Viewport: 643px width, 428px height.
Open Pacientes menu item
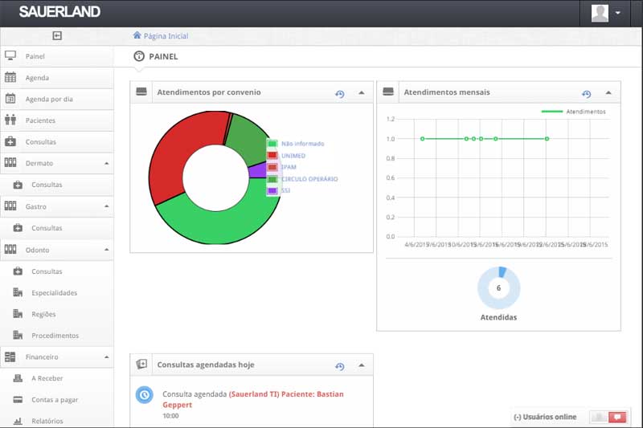[57, 120]
